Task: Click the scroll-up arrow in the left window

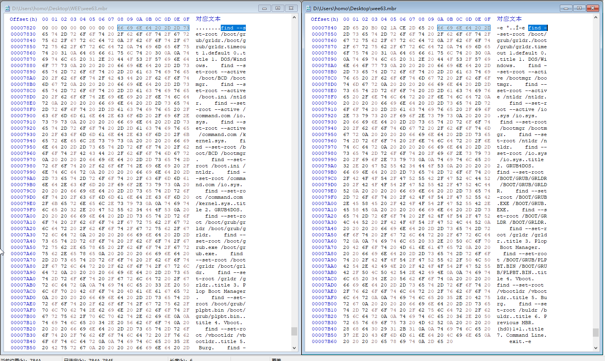Action: click(x=294, y=18)
